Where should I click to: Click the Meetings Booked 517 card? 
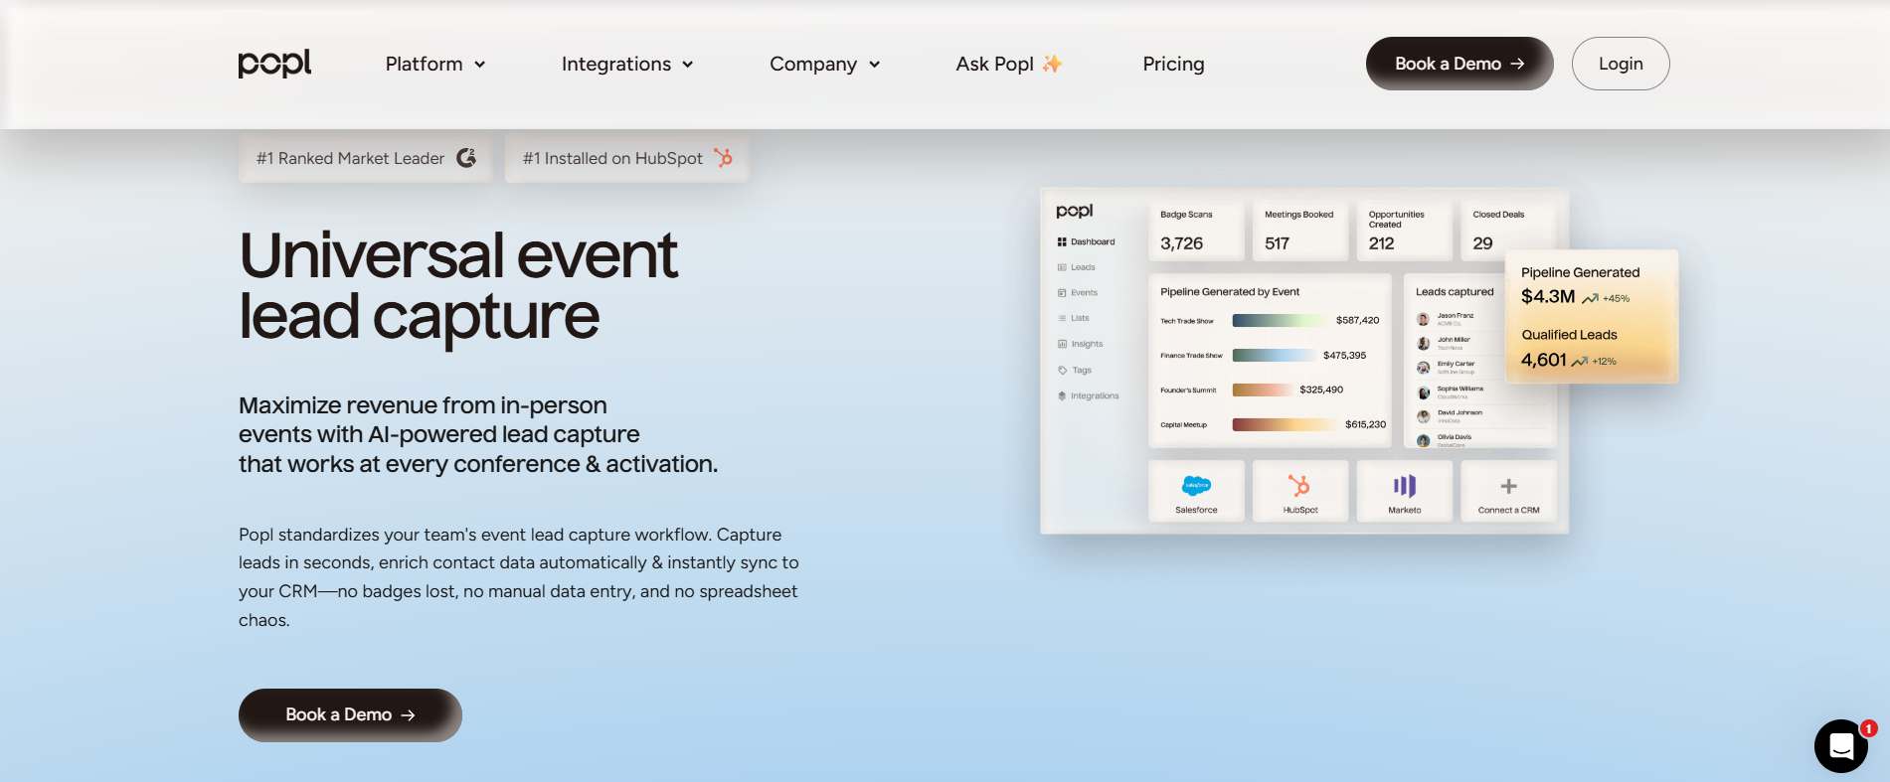pyautogui.click(x=1300, y=232)
